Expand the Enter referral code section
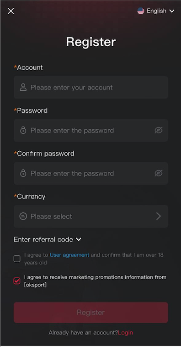 pyautogui.click(x=48, y=239)
